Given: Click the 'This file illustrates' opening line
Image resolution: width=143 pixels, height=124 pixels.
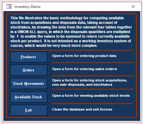Looking at the screenshot, I should point(67,18).
